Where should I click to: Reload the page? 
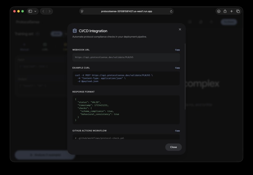(x=171, y=11)
